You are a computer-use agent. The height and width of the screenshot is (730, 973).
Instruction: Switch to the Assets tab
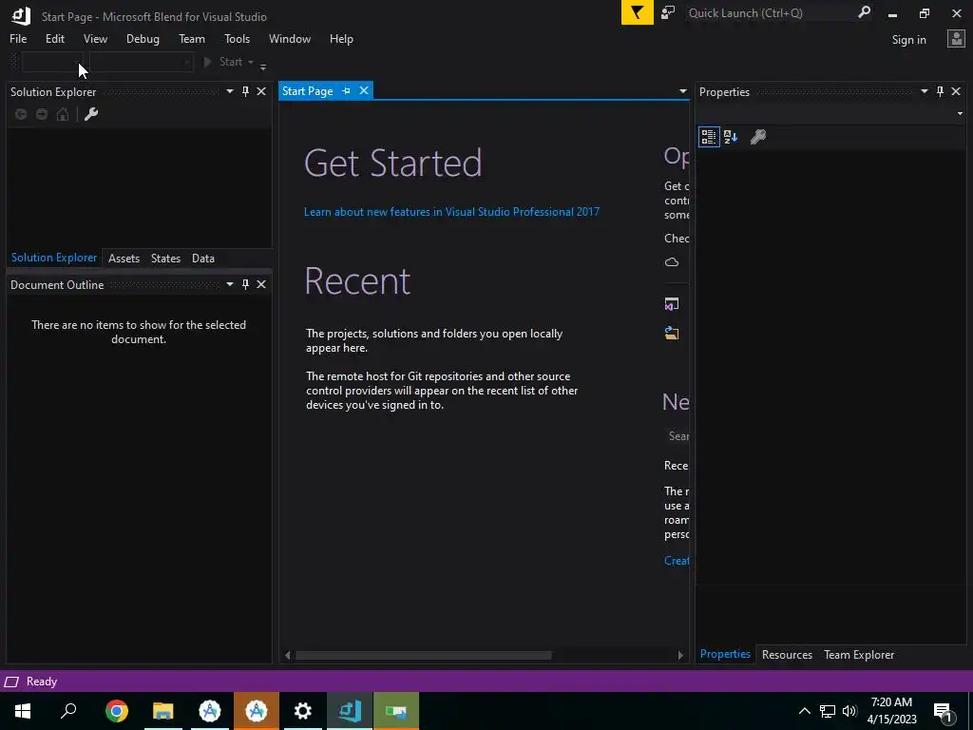(124, 259)
